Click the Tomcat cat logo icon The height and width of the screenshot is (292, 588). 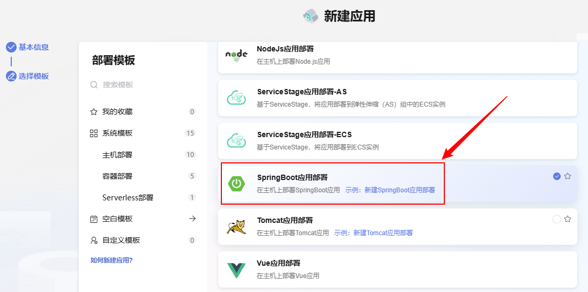click(236, 227)
